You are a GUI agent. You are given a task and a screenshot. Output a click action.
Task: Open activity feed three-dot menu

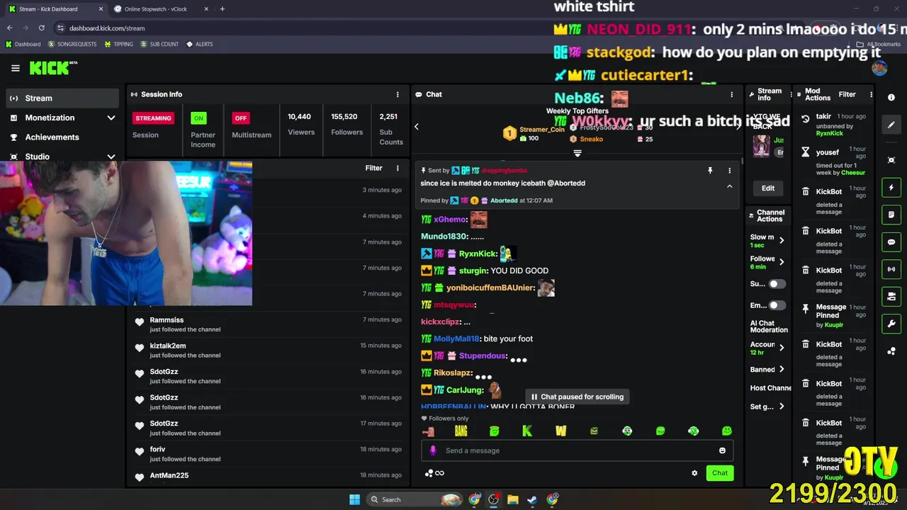tap(398, 169)
